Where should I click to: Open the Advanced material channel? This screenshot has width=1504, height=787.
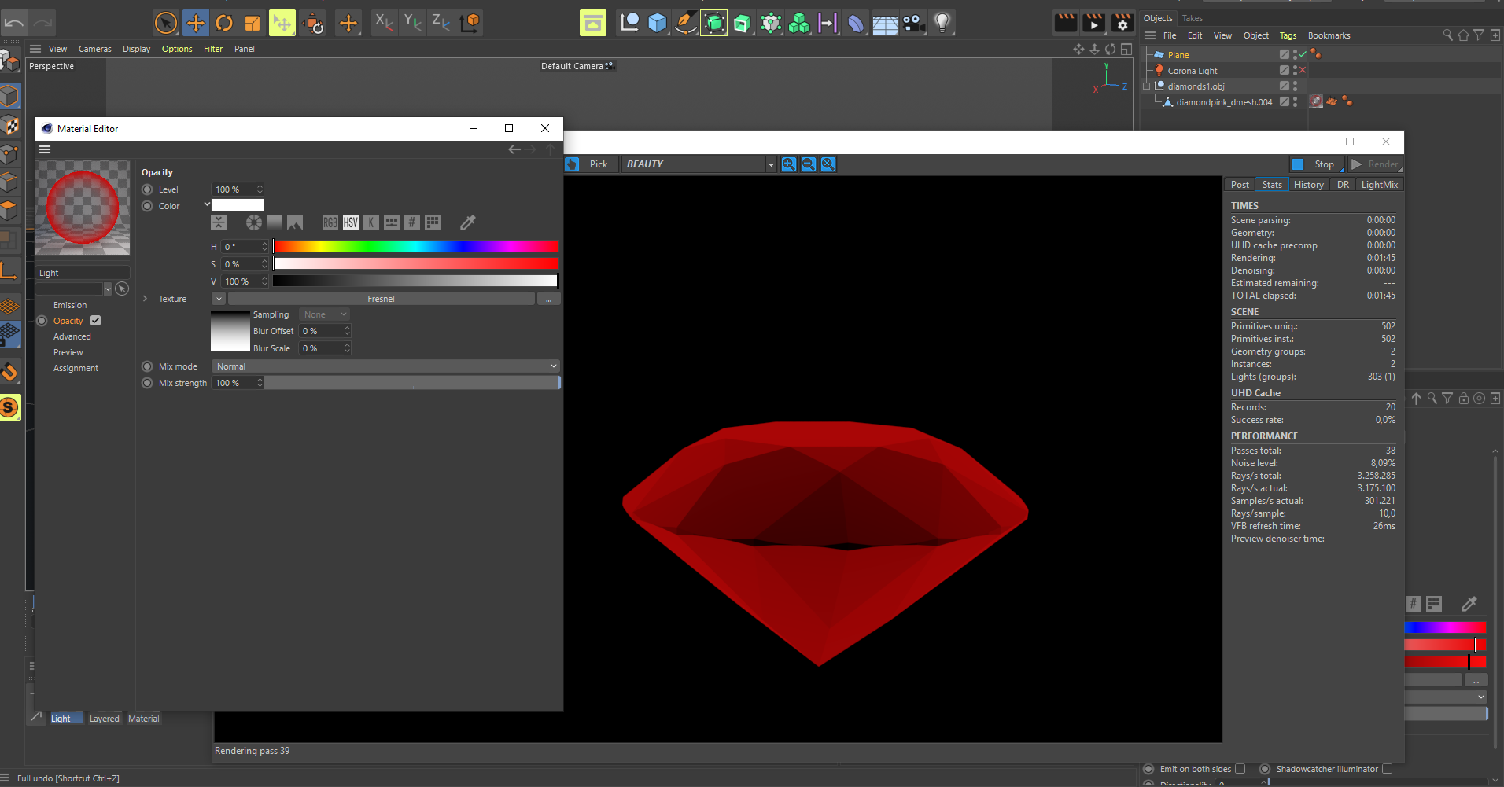click(x=72, y=336)
